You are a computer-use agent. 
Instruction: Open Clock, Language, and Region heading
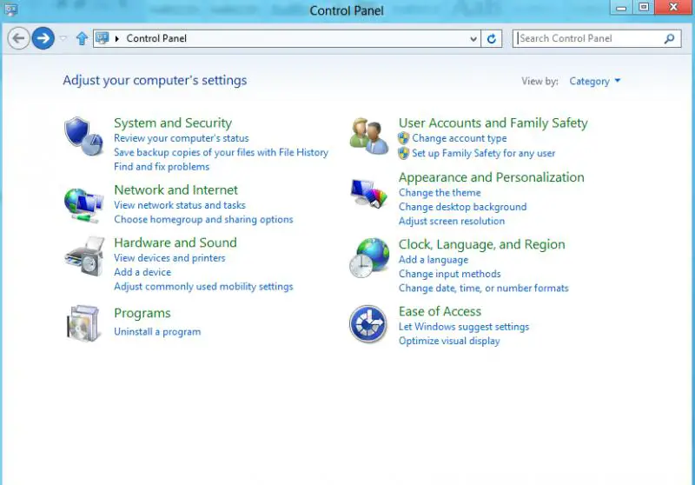click(482, 244)
